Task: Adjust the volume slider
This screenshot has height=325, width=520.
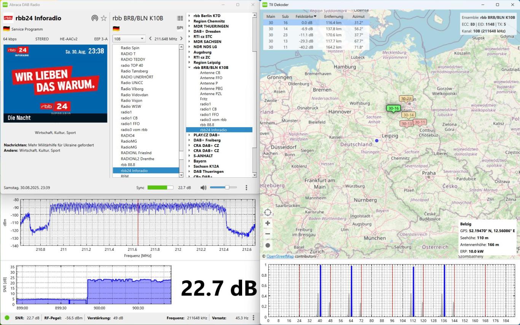Action: (227, 188)
